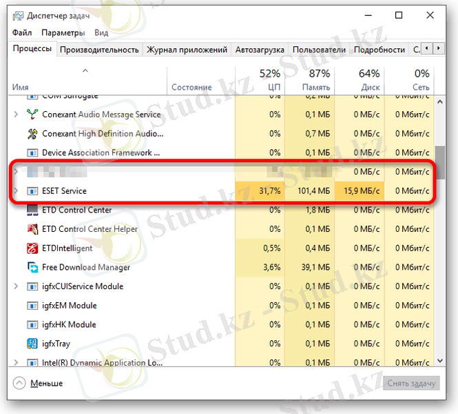
Task: Click the Free Download Manager icon
Action: pos(32,267)
